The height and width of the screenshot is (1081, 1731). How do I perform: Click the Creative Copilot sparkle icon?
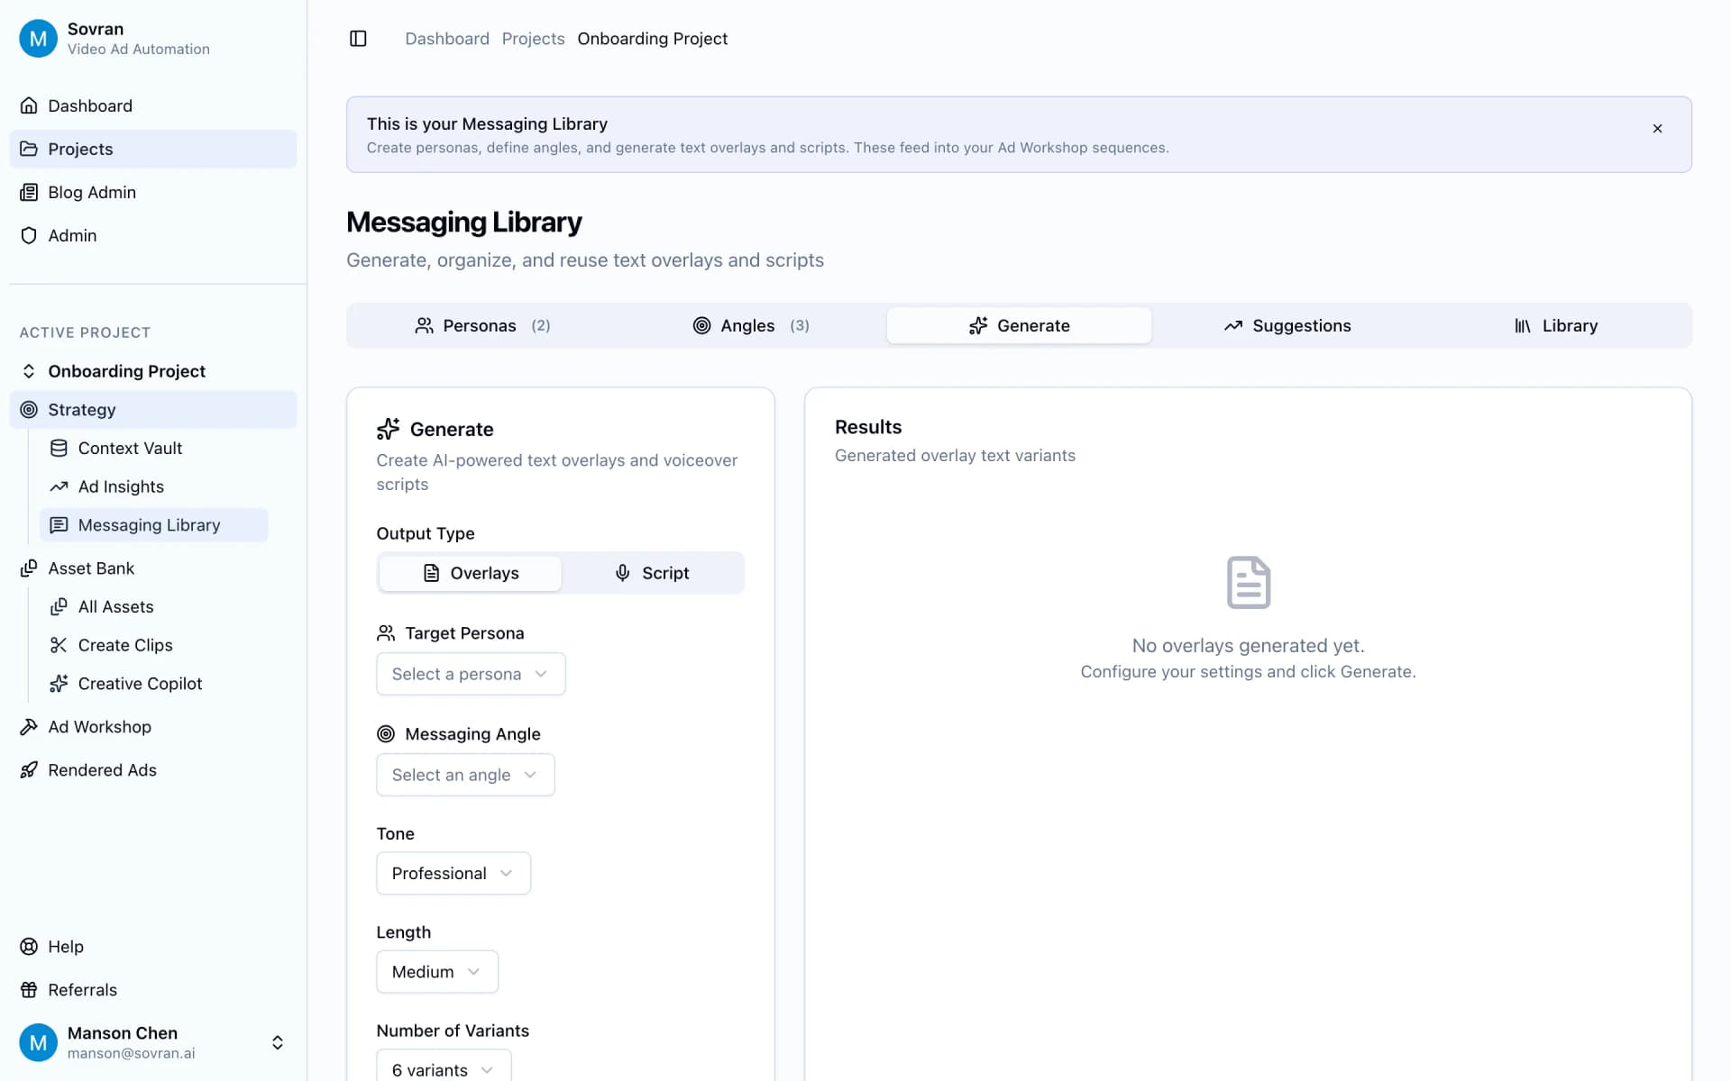pyautogui.click(x=59, y=684)
